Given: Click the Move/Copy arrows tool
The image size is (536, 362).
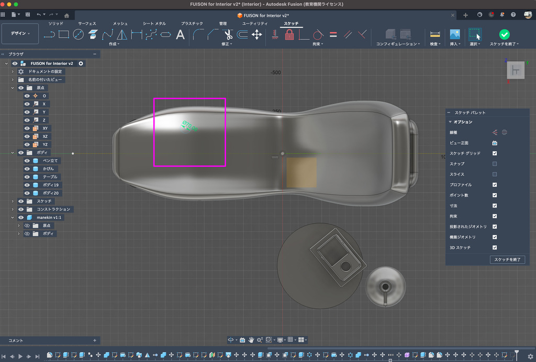Looking at the screenshot, I should [x=256, y=35].
